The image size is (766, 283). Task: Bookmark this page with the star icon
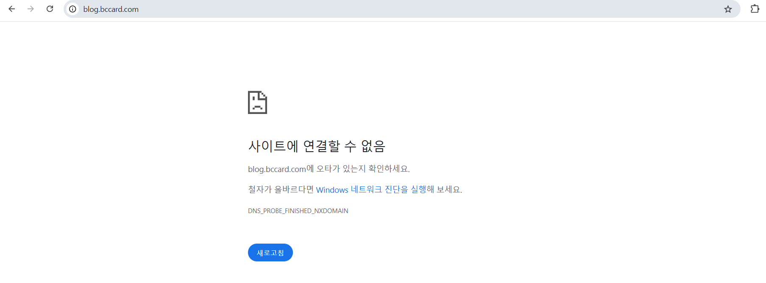728,9
